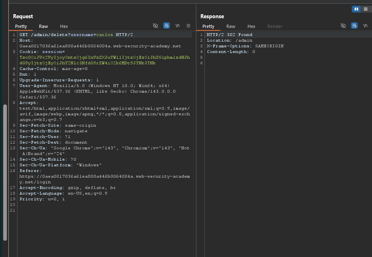Viewport: 372px width, 257px height.
Task: Toggle hide non-printable characters in Response panel
Action: (x=343, y=25)
